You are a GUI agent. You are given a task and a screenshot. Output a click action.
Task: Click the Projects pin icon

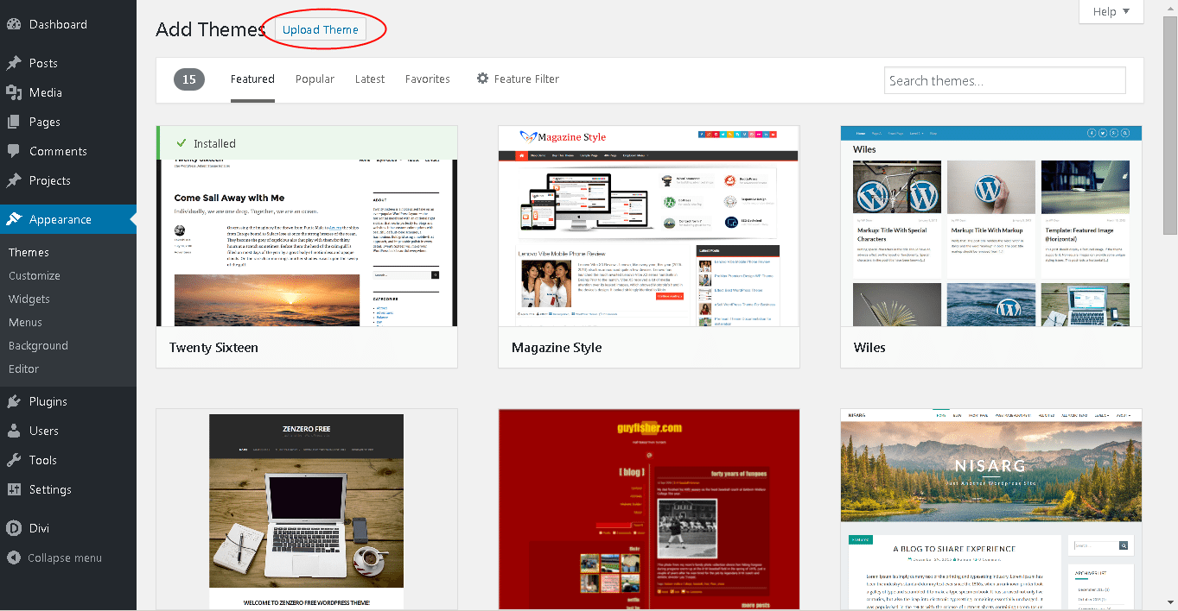coord(14,180)
